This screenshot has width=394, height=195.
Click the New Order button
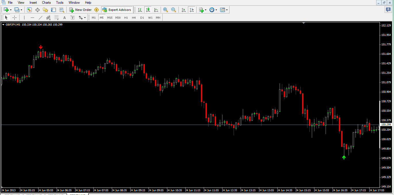coord(80,10)
